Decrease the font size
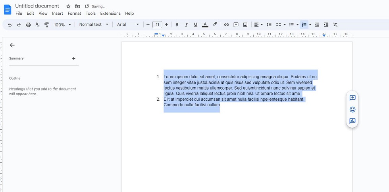Viewport: 389px width, 192px height. pos(148,25)
